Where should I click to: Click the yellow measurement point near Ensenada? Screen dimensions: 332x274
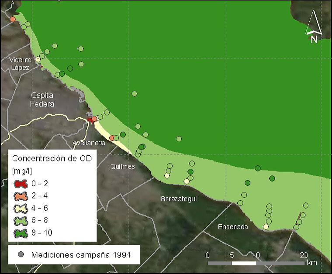(266, 226)
